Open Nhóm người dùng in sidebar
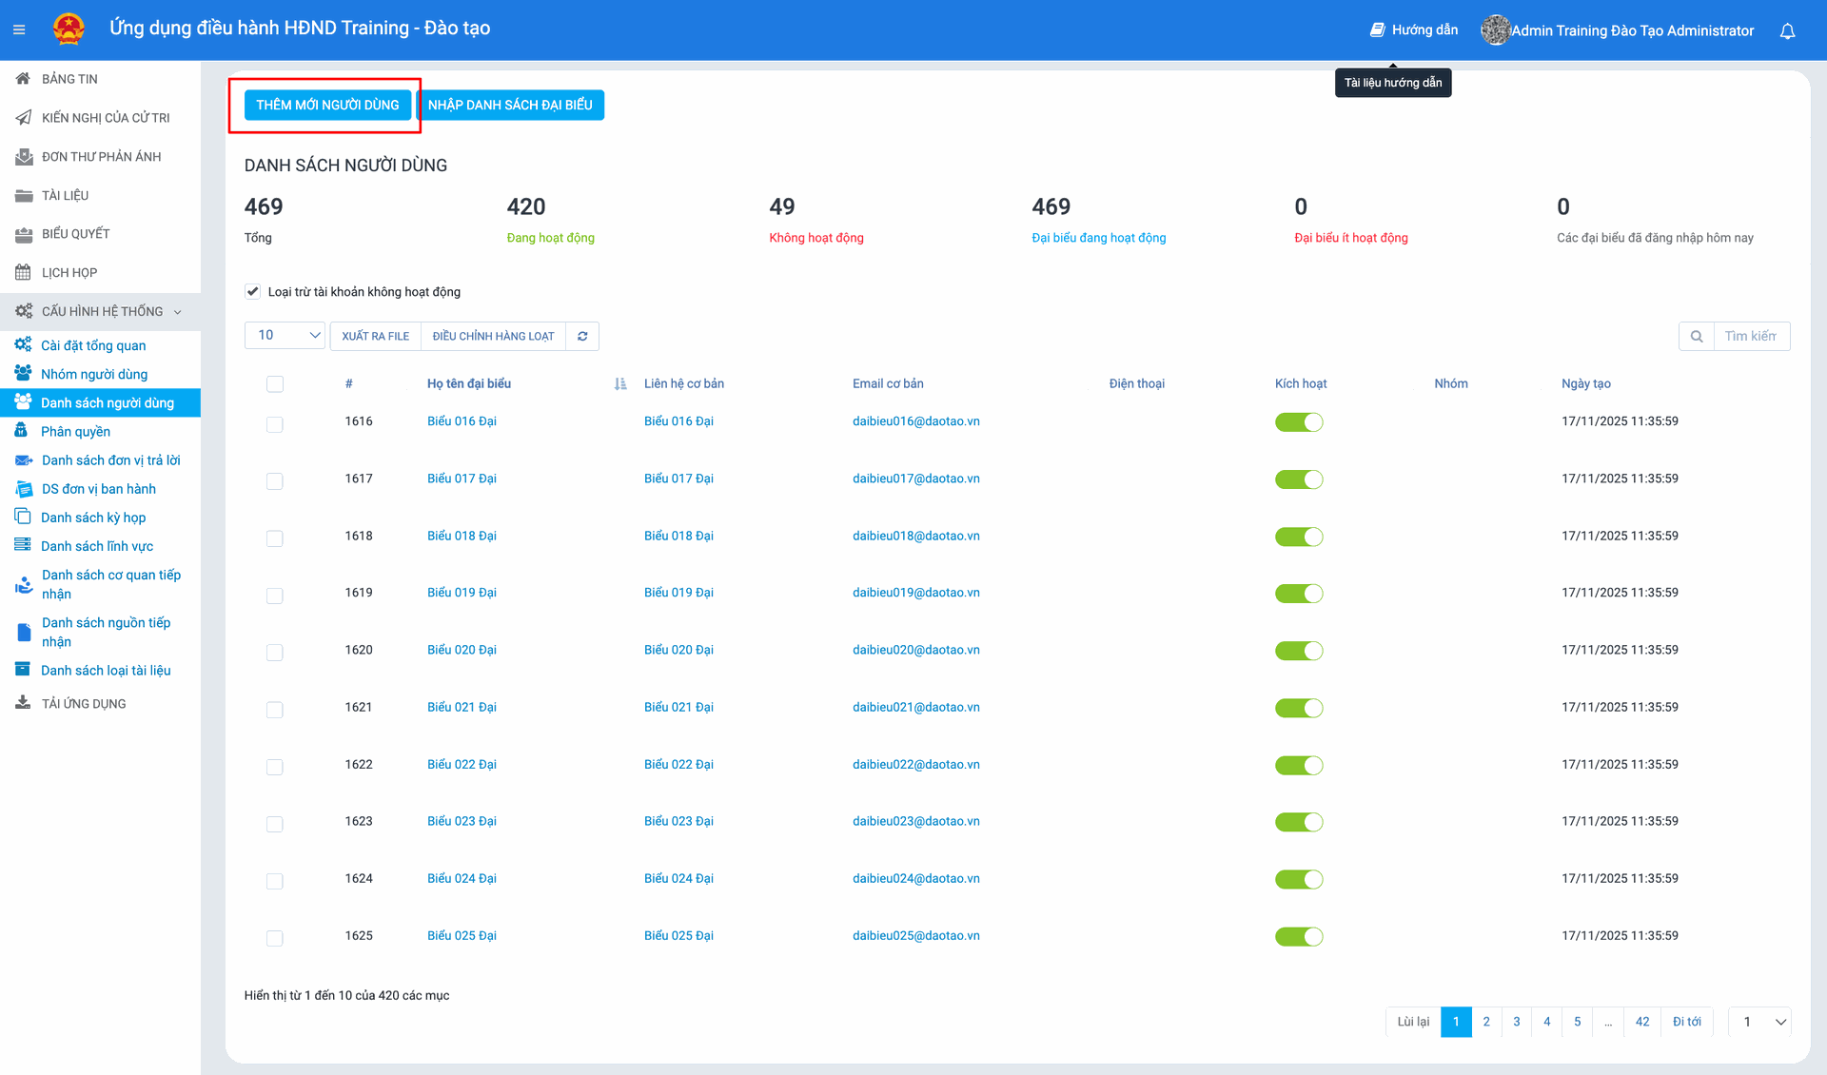The height and width of the screenshot is (1075, 1827). (93, 374)
